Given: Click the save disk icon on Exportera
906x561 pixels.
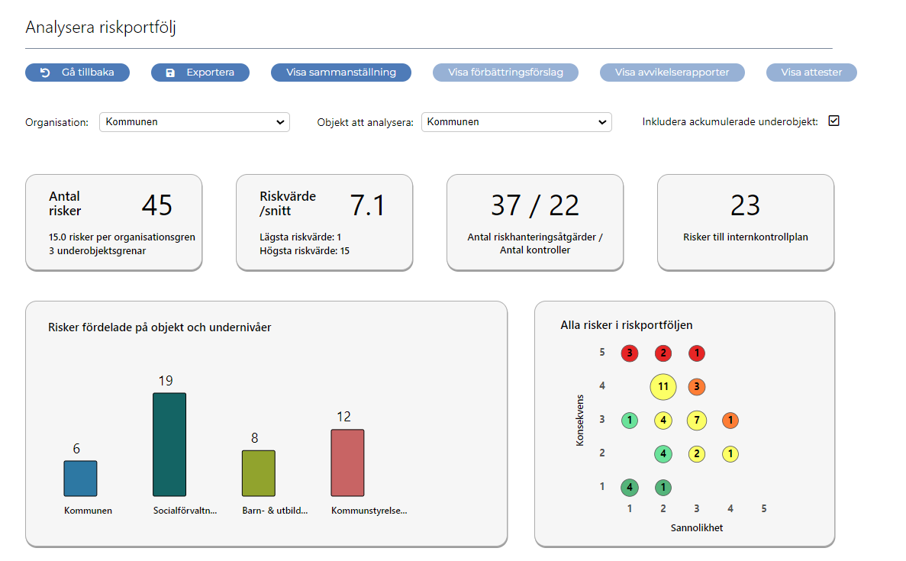Looking at the screenshot, I should coord(170,73).
